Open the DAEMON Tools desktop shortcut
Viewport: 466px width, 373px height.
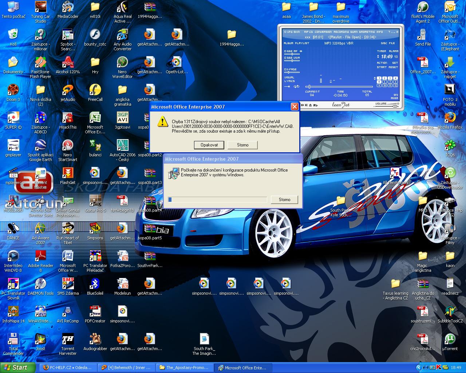pos(40,284)
